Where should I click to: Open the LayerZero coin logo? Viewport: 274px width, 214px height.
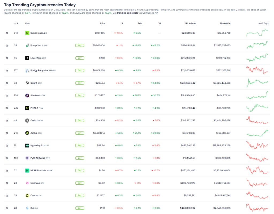tap(27, 58)
